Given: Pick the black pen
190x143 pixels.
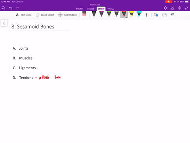Looking at the screenshot, I should tap(94, 14).
